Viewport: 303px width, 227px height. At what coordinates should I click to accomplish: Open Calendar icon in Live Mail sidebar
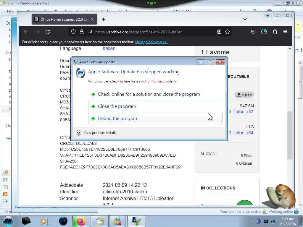[5, 180]
